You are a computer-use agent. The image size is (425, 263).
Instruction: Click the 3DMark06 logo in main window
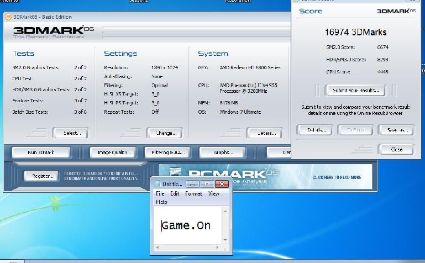click(x=54, y=32)
